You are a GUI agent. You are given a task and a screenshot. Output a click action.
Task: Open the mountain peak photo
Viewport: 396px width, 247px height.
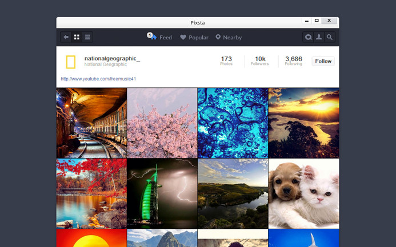point(162,238)
